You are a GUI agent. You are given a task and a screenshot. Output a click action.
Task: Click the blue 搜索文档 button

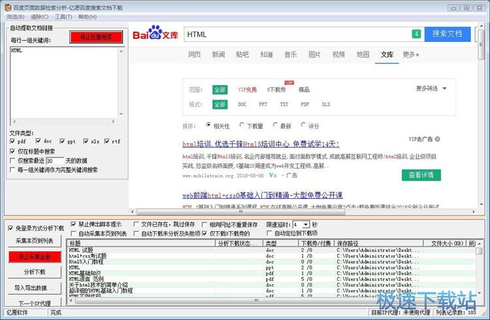point(448,34)
